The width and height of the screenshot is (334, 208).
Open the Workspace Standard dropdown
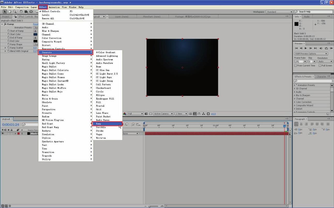[x=279, y=12]
